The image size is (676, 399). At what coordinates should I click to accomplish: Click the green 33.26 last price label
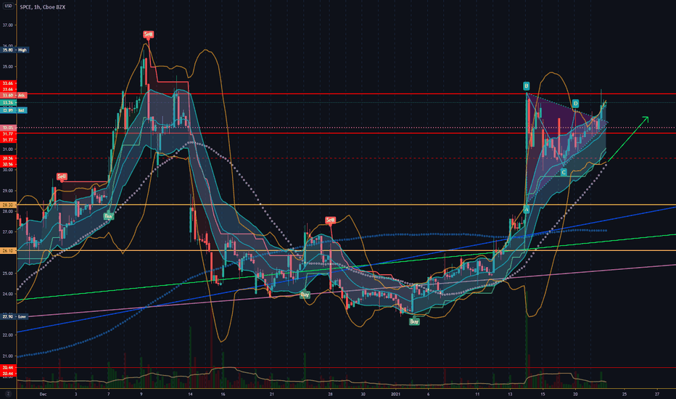coord(9,103)
